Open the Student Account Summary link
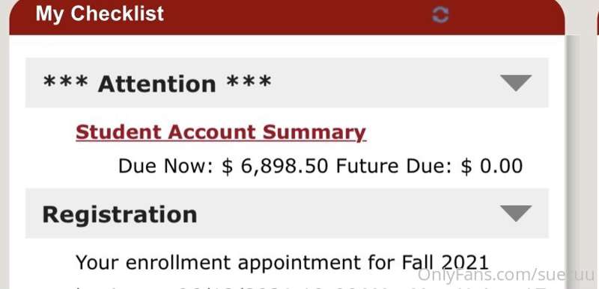This screenshot has width=599, height=289. click(x=221, y=132)
